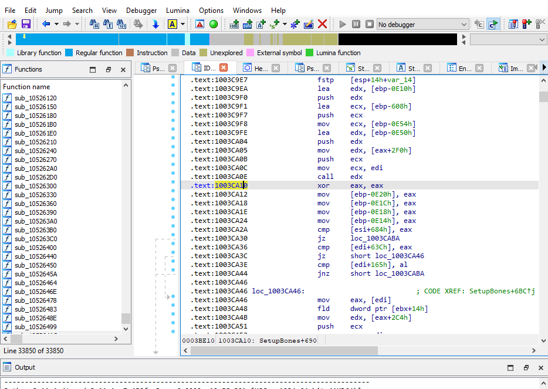548x389 pixels.
Task: Click the yellow A text style icon
Action: 172,24
